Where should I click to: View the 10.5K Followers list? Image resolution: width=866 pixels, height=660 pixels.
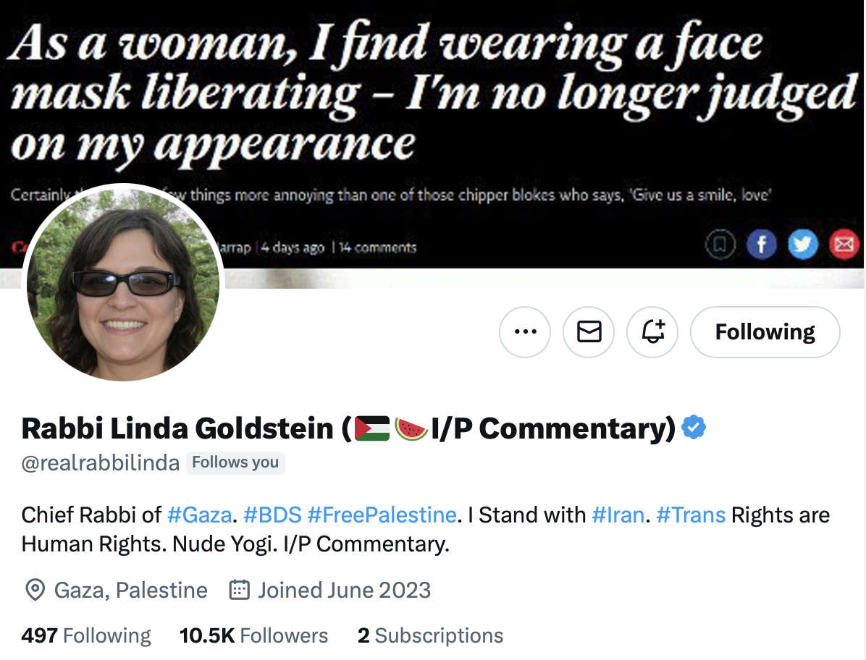253,636
